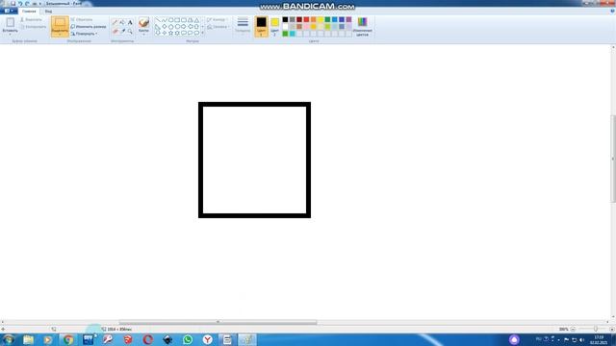Screen dimensions: 616x346
Task: Choose the Diamond shape
Action: 165,27
